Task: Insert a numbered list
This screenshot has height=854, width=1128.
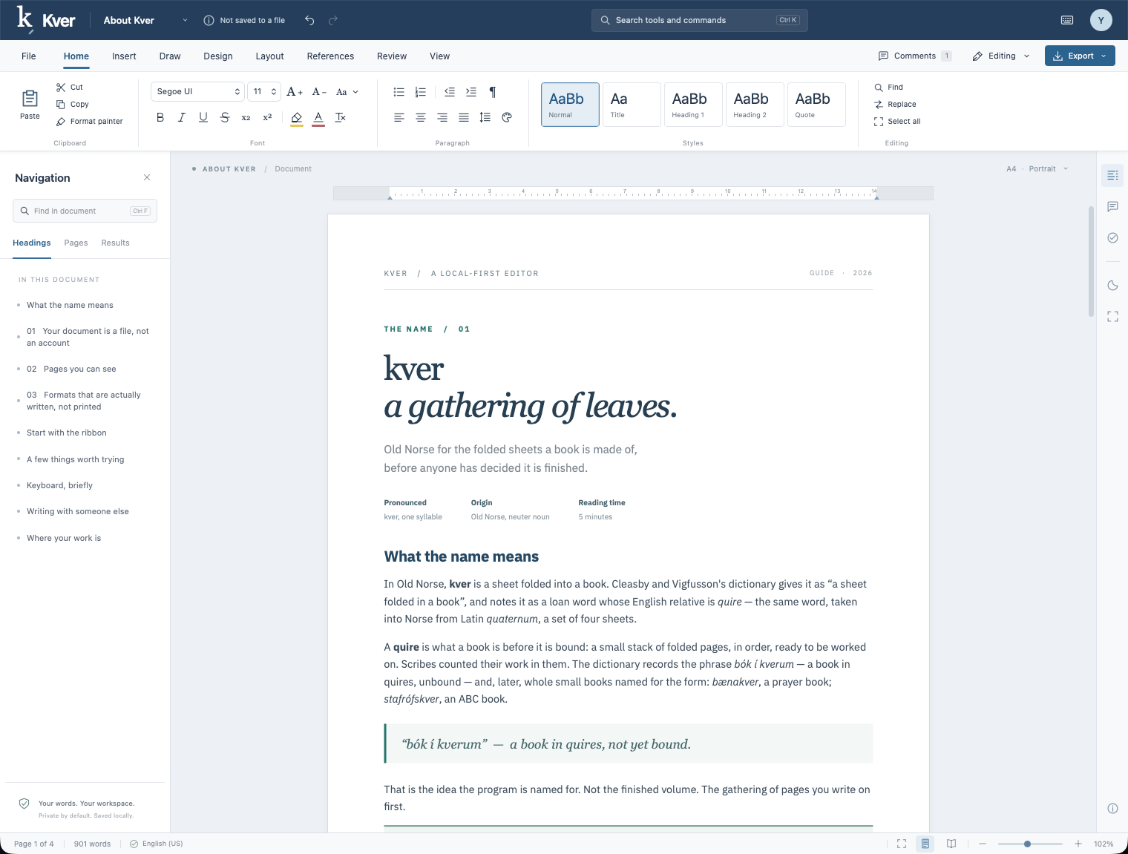Action: [420, 92]
